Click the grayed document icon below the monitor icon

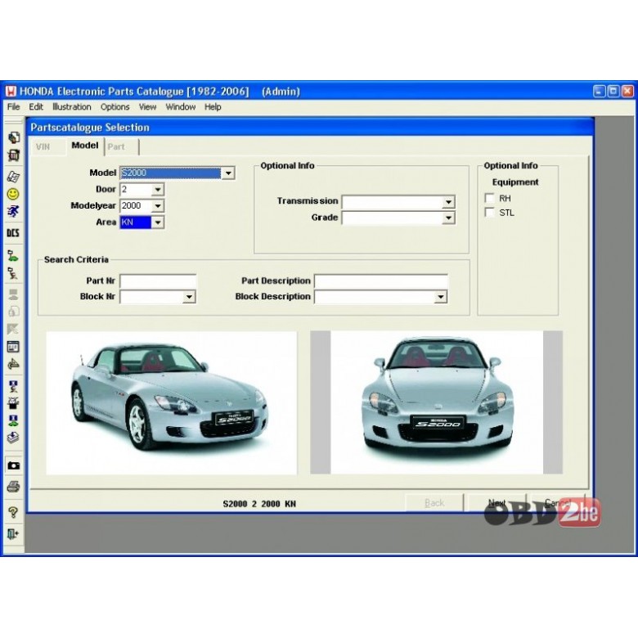point(13,312)
